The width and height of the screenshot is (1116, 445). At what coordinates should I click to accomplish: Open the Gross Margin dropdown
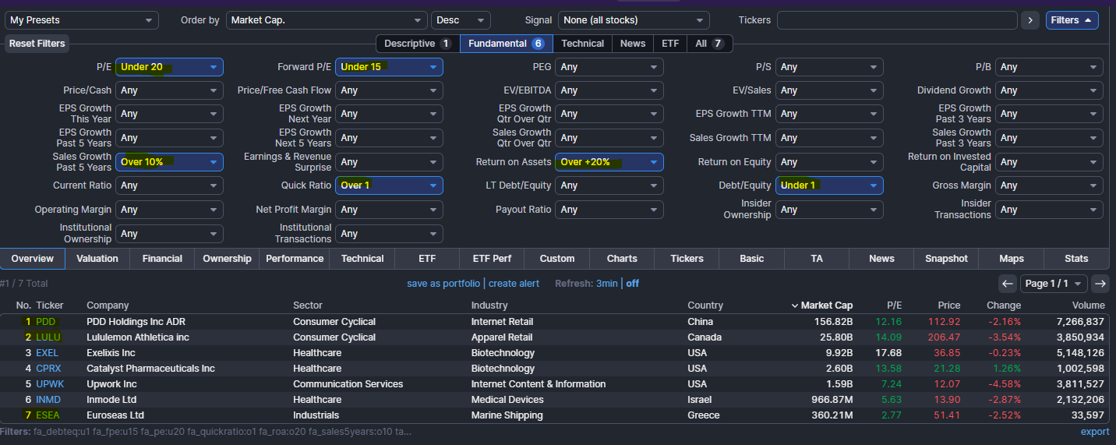point(1049,185)
